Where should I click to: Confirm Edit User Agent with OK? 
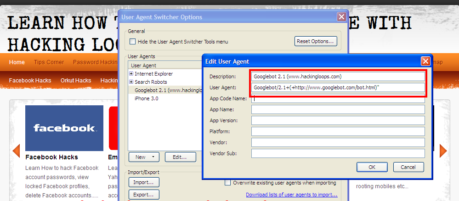372,167
